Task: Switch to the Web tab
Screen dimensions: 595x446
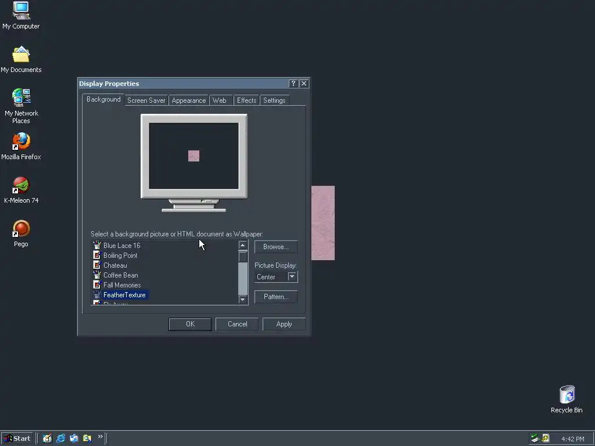Action: click(x=219, y=100)
